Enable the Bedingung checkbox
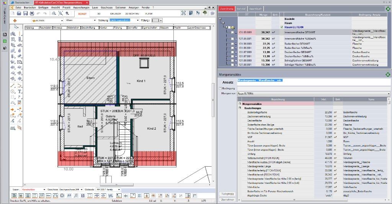The width and height of the screenshot is (392, 204). click(x=220, y=88)
